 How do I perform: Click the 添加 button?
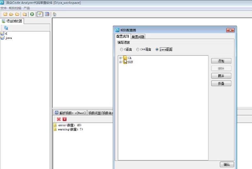[x=221, y=61]
